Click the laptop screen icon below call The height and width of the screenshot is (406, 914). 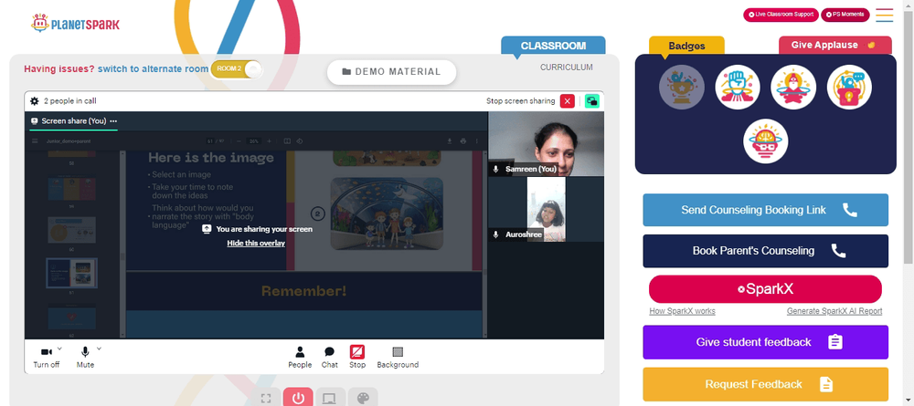329,398
